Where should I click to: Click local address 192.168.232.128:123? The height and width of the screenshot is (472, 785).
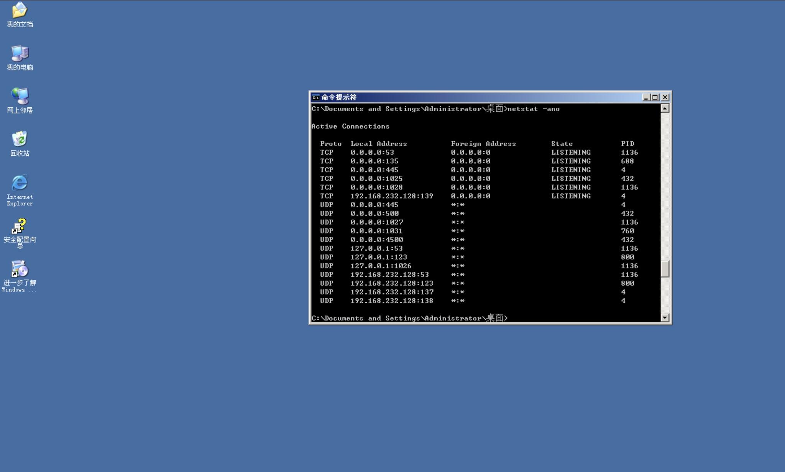click(x=392, y=283)
